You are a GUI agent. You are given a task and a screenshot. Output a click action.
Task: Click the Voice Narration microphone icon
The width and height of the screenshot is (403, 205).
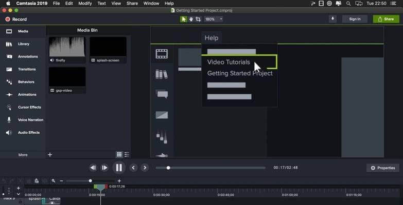9,120
